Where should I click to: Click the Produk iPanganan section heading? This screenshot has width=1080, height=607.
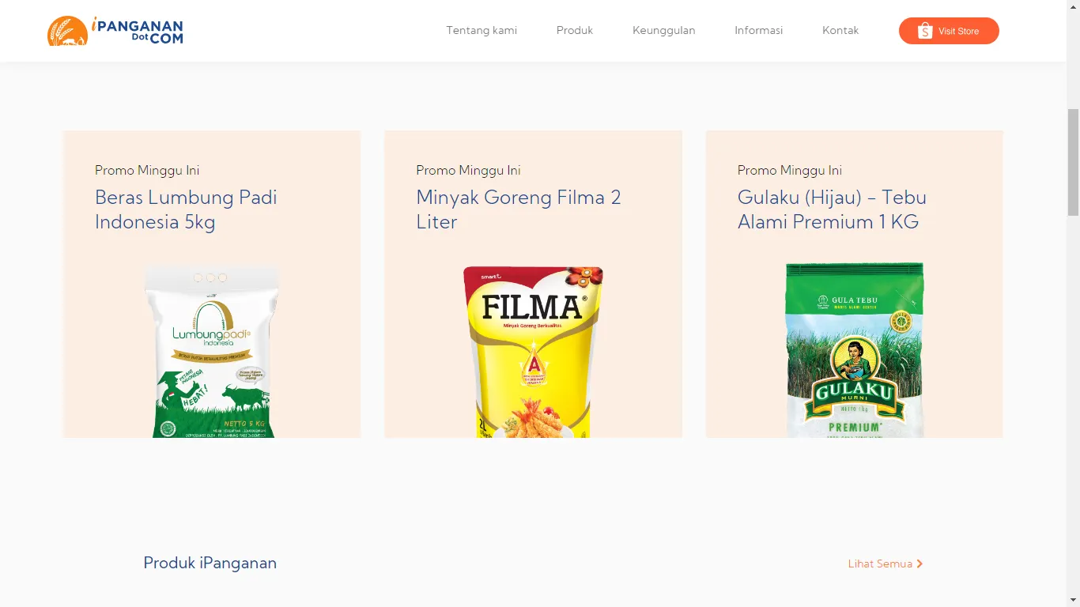click(210, 563)
